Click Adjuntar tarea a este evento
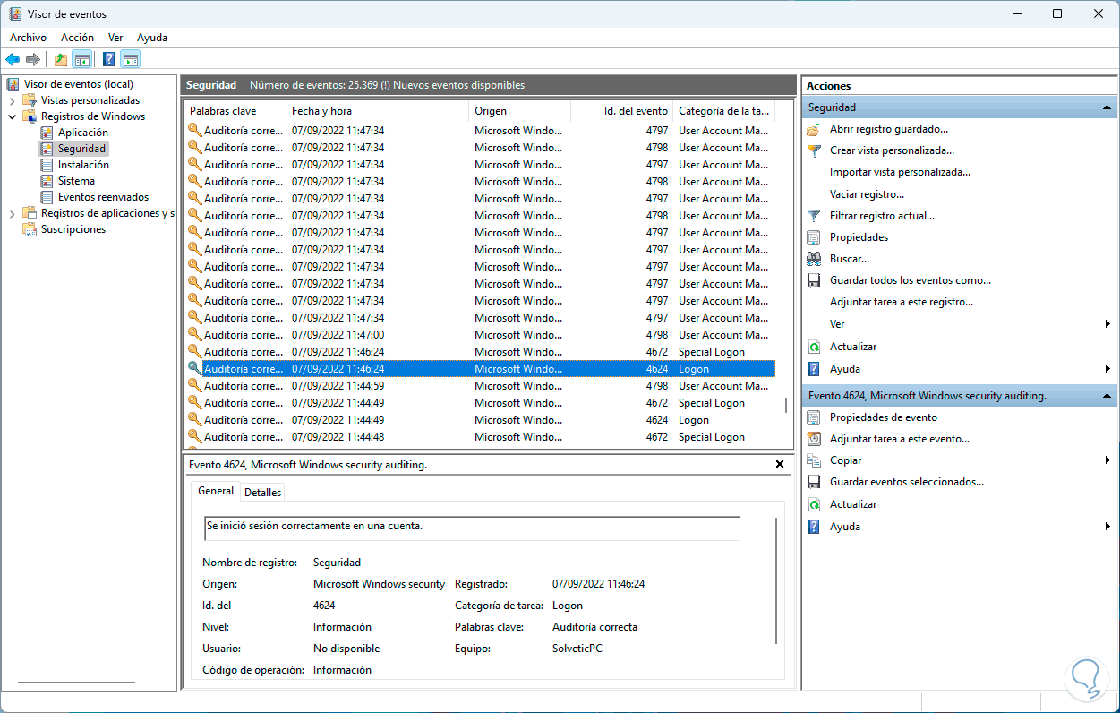1120x713 pixels. 899,439
